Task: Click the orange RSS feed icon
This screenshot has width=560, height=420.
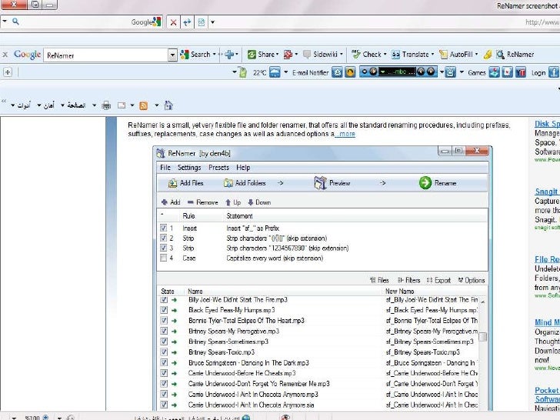Action: pyautogui.click(x=143, y=105)
